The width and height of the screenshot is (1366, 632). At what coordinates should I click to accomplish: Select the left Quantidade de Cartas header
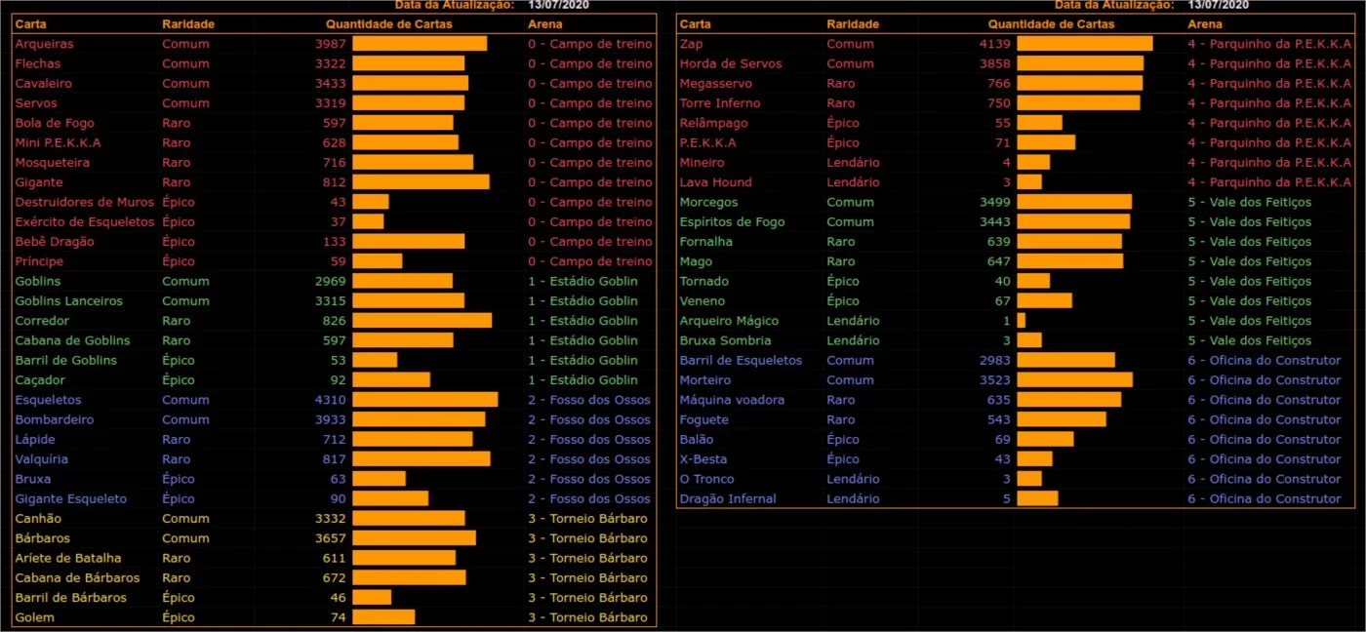point(389,24)
